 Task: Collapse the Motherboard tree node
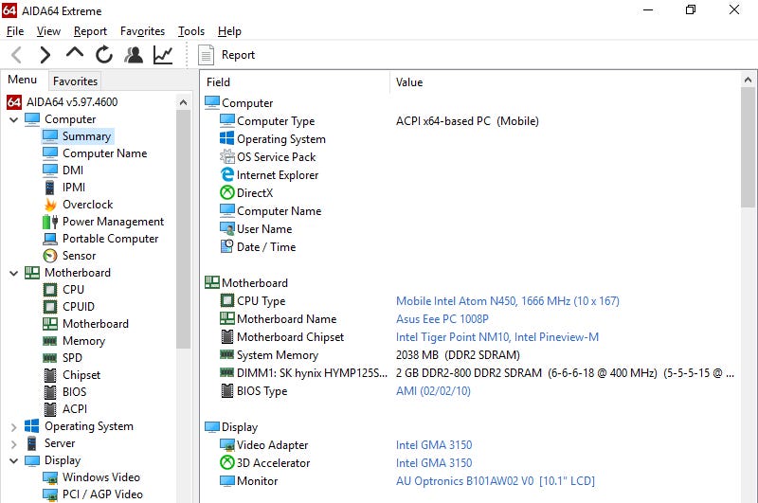[13, 273]
